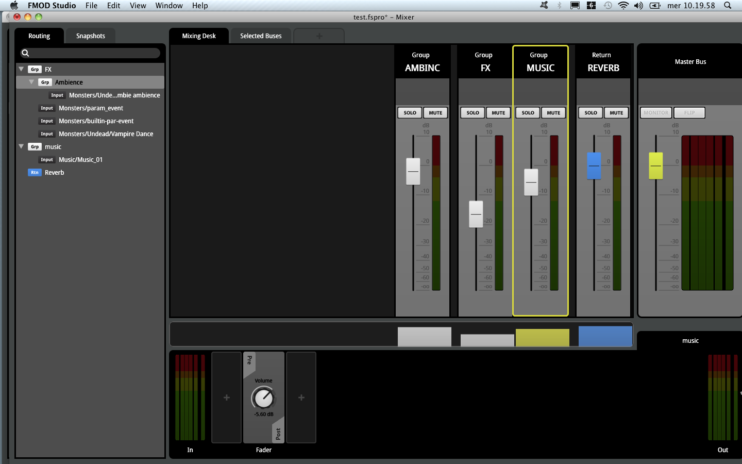Open the Window menu
Viewport: 742px width, 464px height.
click(169, 6)
